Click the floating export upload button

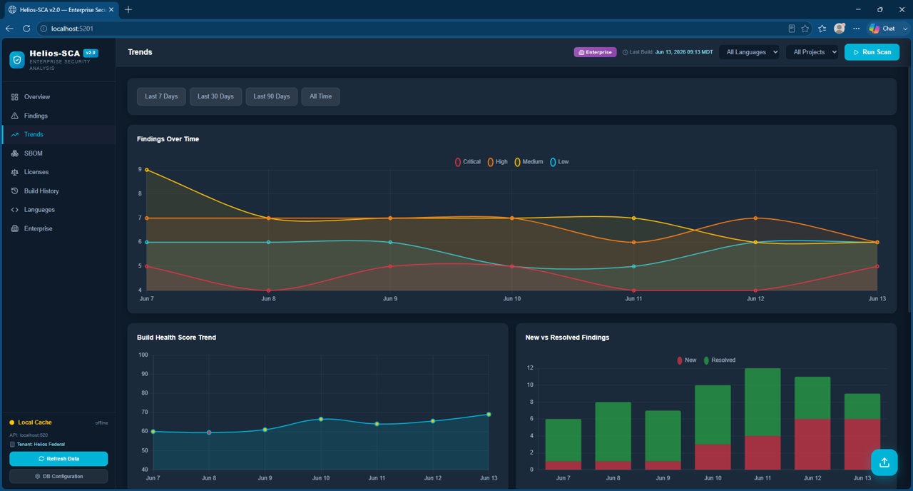(884, 462)
